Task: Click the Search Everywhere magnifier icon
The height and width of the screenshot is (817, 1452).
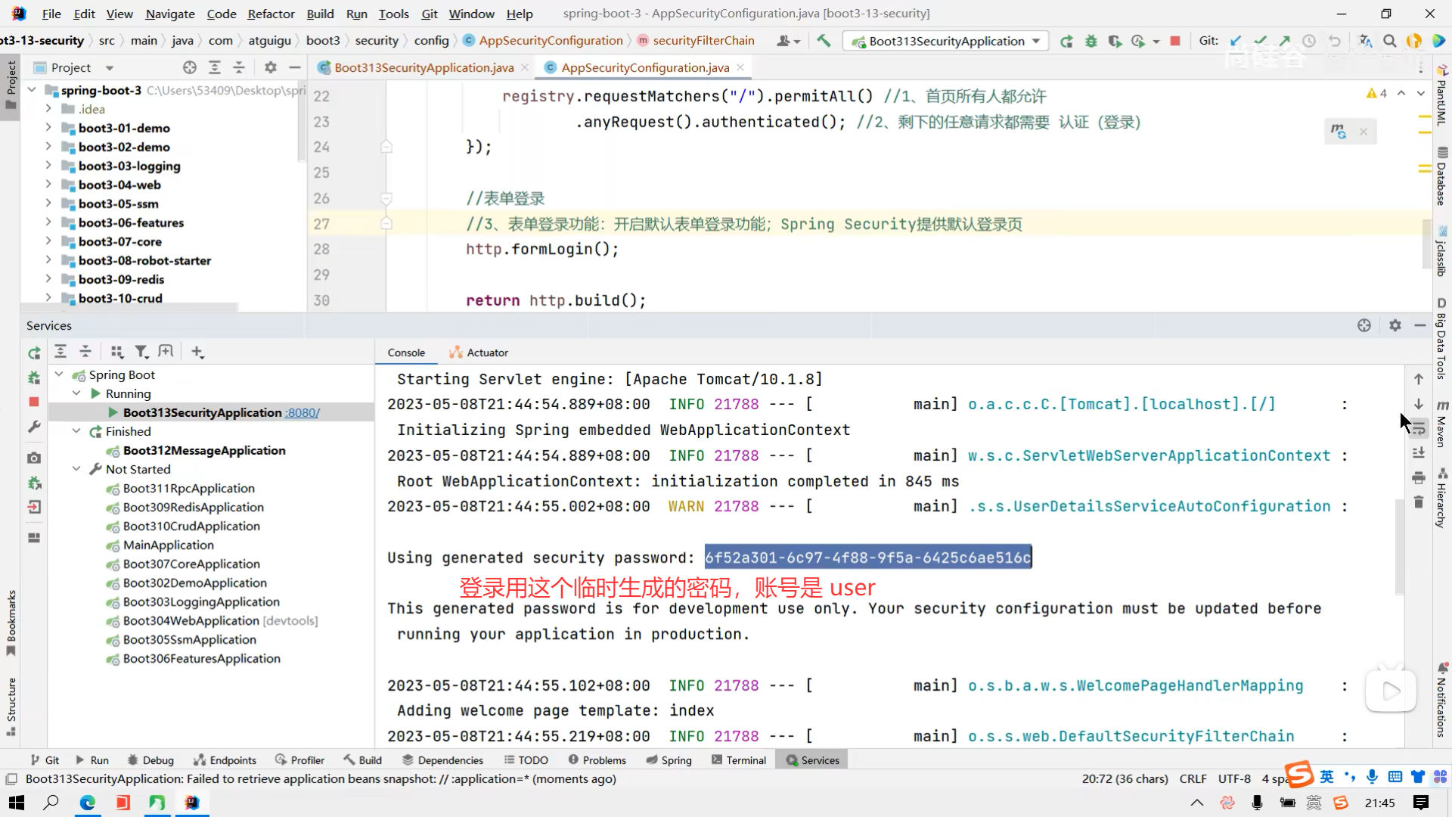Action: coord(1389,41)
